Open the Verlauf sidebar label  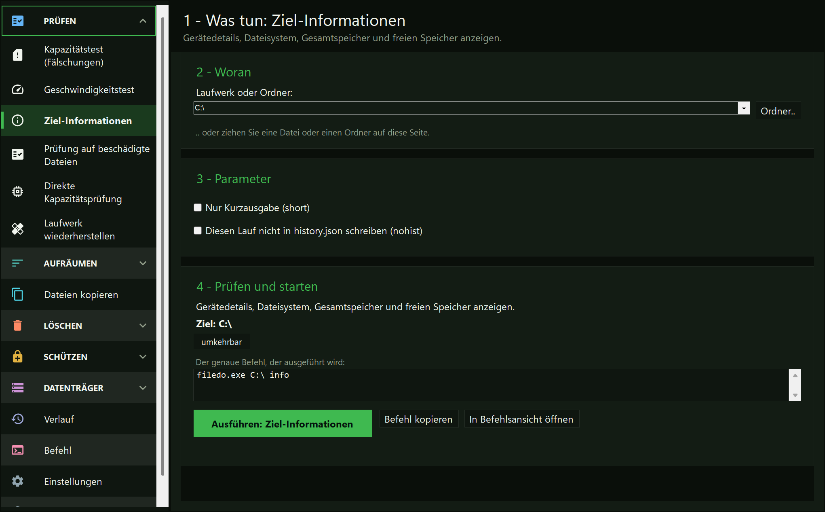(x=59, y=419)
